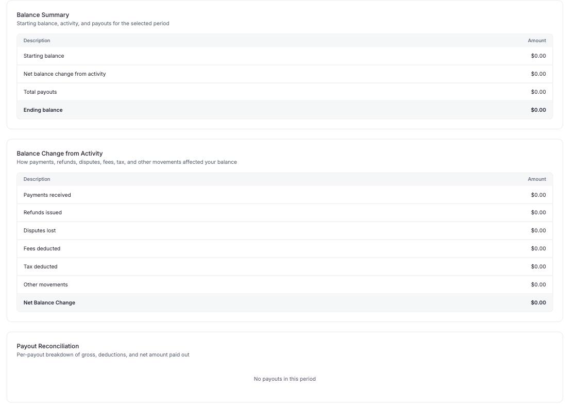Click the No payouts in this period message

[285, 379]
